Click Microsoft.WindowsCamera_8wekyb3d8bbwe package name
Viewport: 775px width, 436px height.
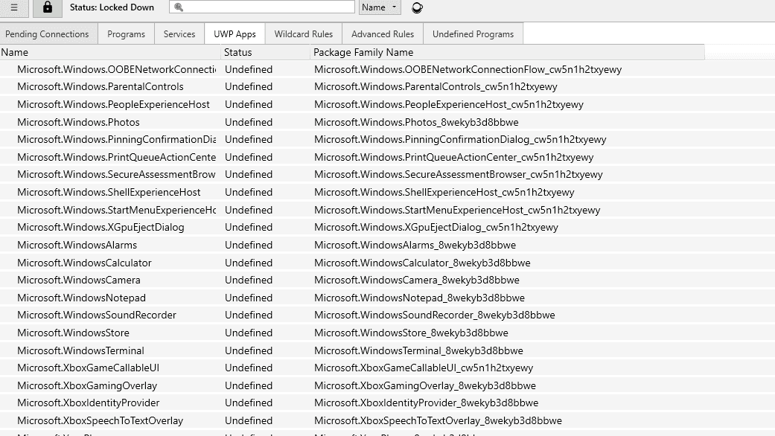(x=417, y=280)
